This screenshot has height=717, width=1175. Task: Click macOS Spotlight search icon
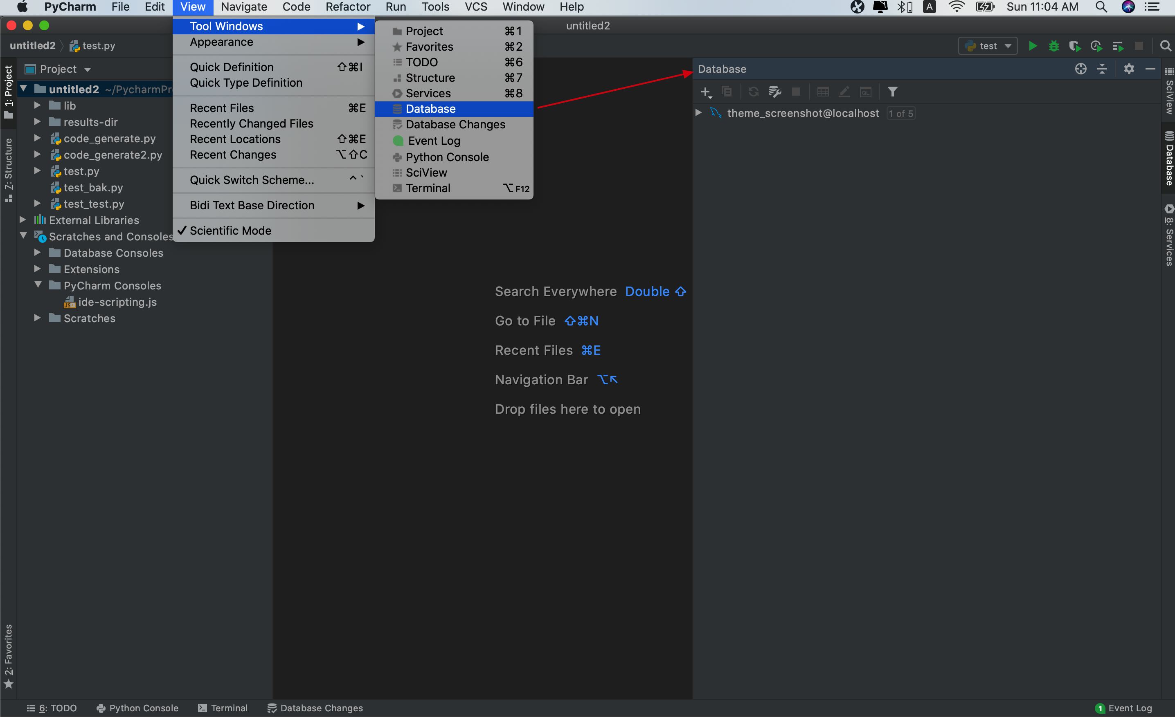(1101, 7)
